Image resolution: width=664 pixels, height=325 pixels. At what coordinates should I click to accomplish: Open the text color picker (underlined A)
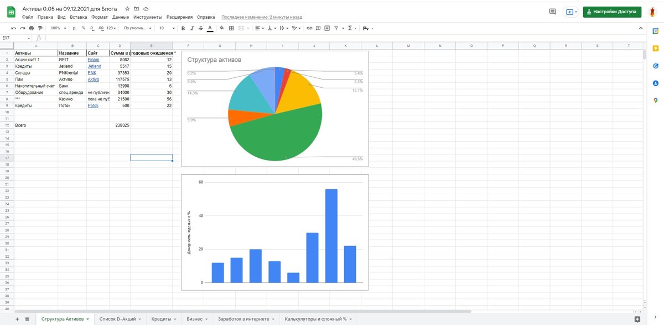[x=210, y=28]
